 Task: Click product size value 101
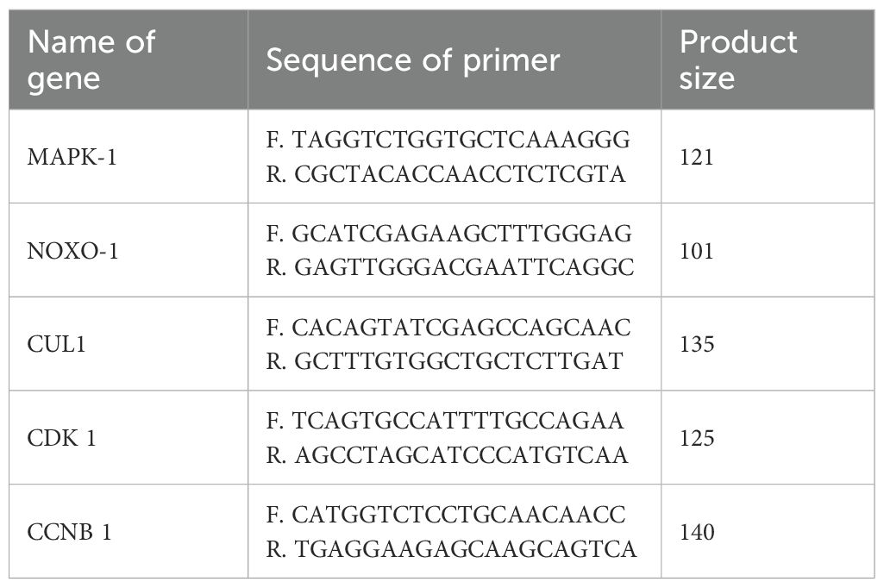(x=697, y=251)
